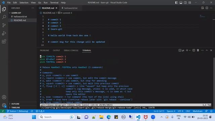The height and width of the screenshot is (121, 215).
Task: Open Microsoft Edge from the taskbar
Action: point(109,117)
